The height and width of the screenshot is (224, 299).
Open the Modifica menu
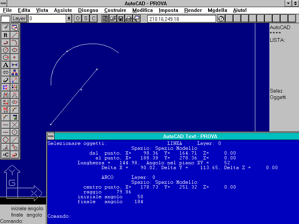(142, 10)
